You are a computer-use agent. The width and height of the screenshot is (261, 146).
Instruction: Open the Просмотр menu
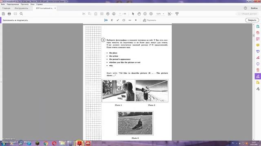point(24,4)
